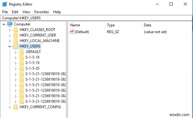Click the REG_SZ type cell

coord(113,32)
